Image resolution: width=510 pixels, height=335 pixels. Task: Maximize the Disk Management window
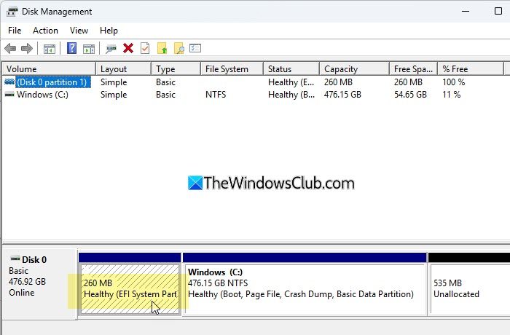click(498, 12)
